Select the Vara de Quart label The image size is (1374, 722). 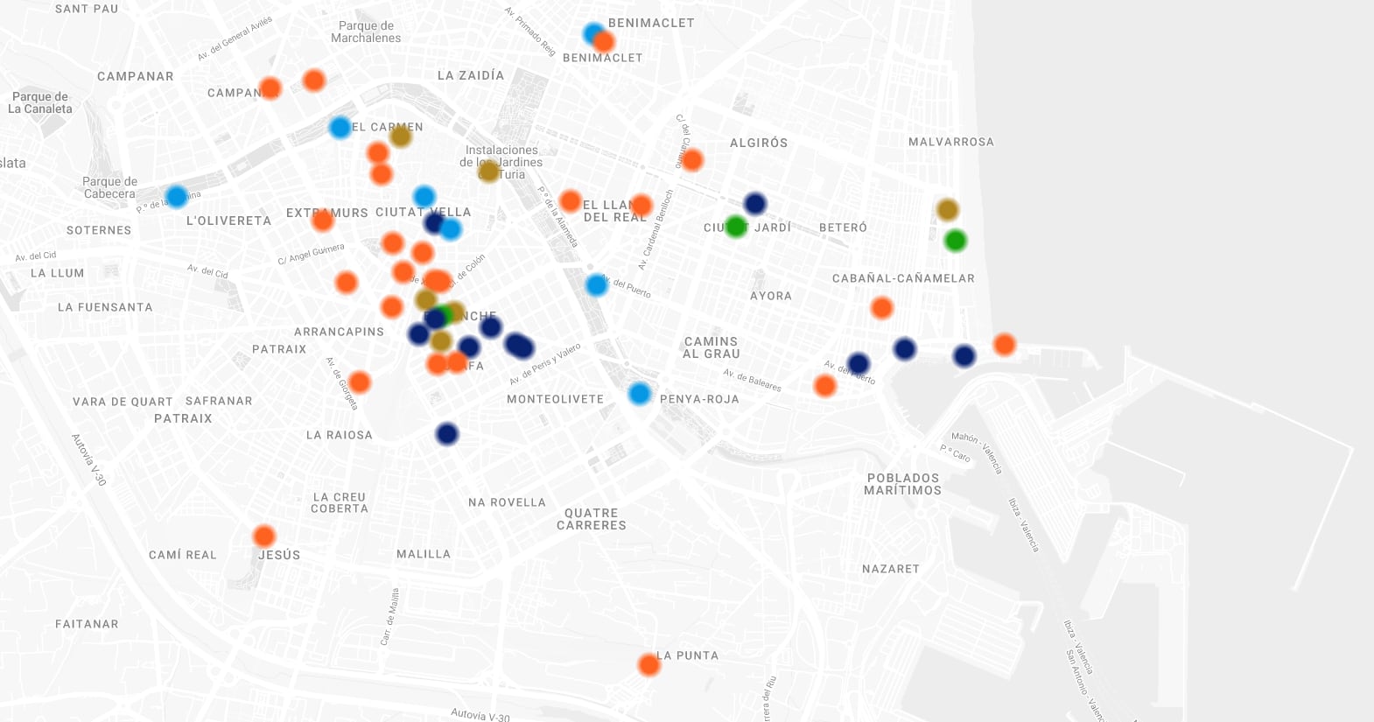[x=123, y=402]
